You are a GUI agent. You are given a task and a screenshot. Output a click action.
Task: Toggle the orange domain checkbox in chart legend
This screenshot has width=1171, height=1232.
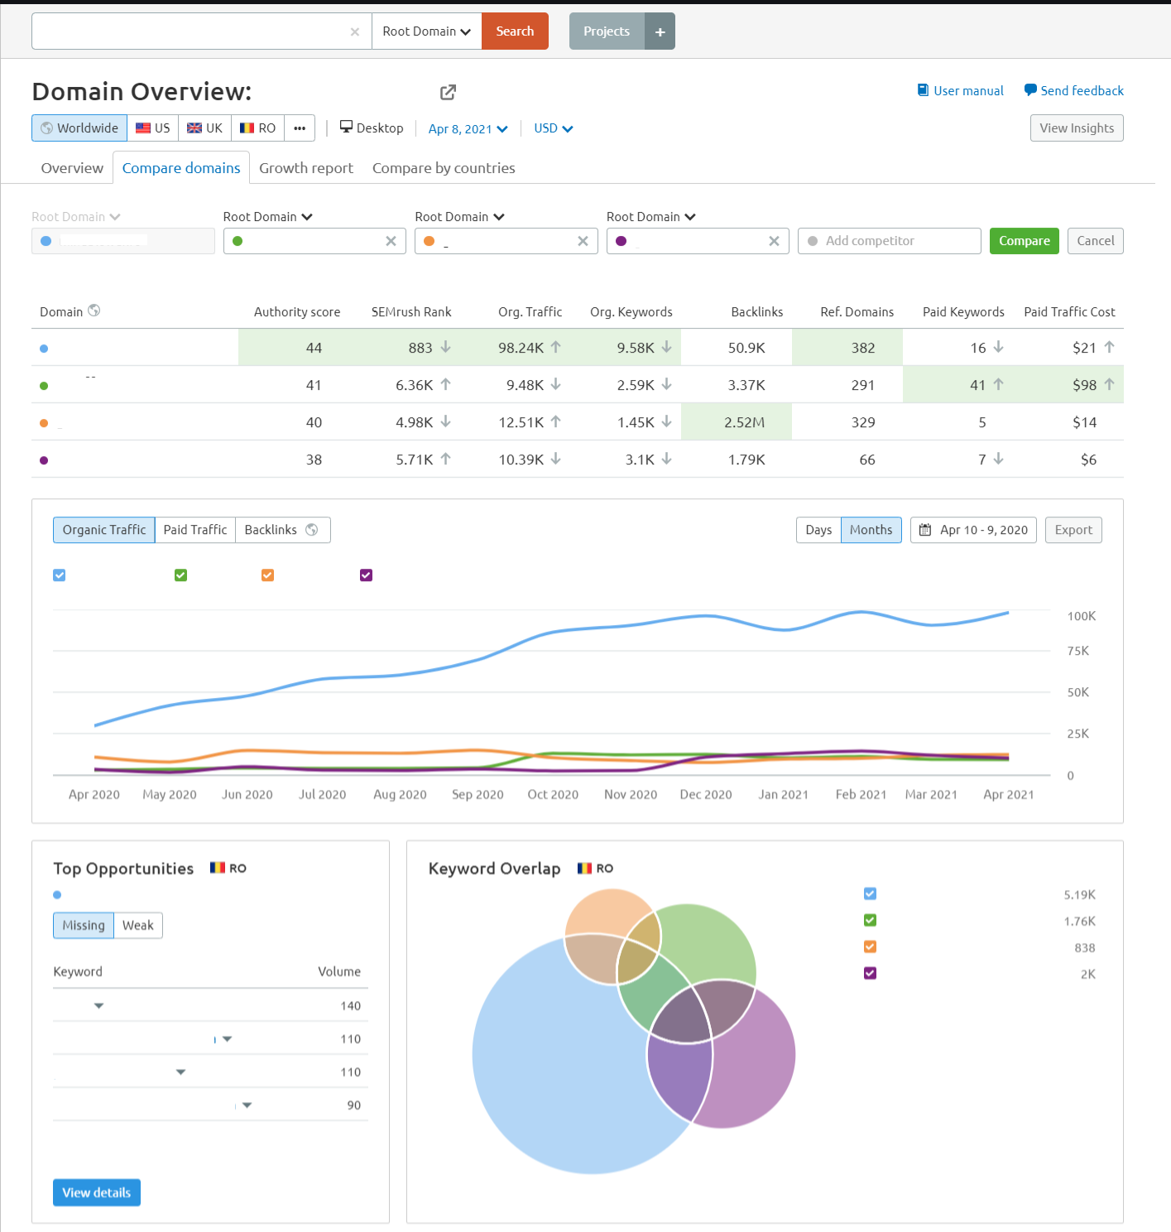(x=268, y=575)
